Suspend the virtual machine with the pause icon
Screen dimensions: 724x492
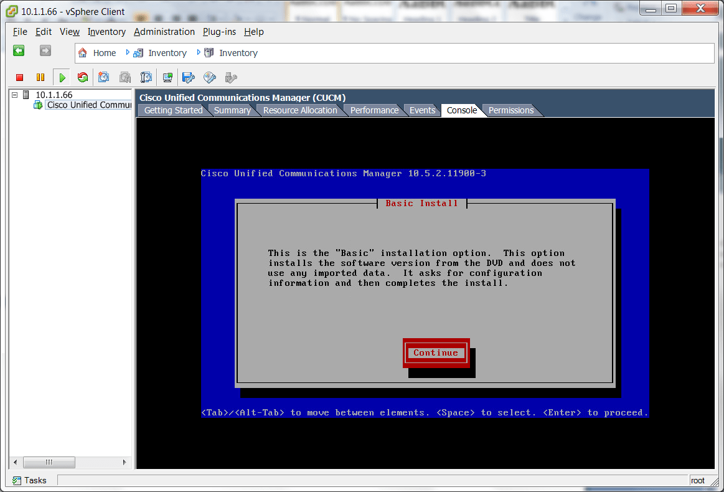pyautogui.click(x=40, y=78)
